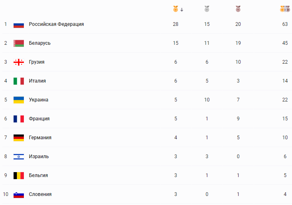The height and width of the screenshot is (205, 292).
Task: Click the Belgium flag icon
Action: 19,175
